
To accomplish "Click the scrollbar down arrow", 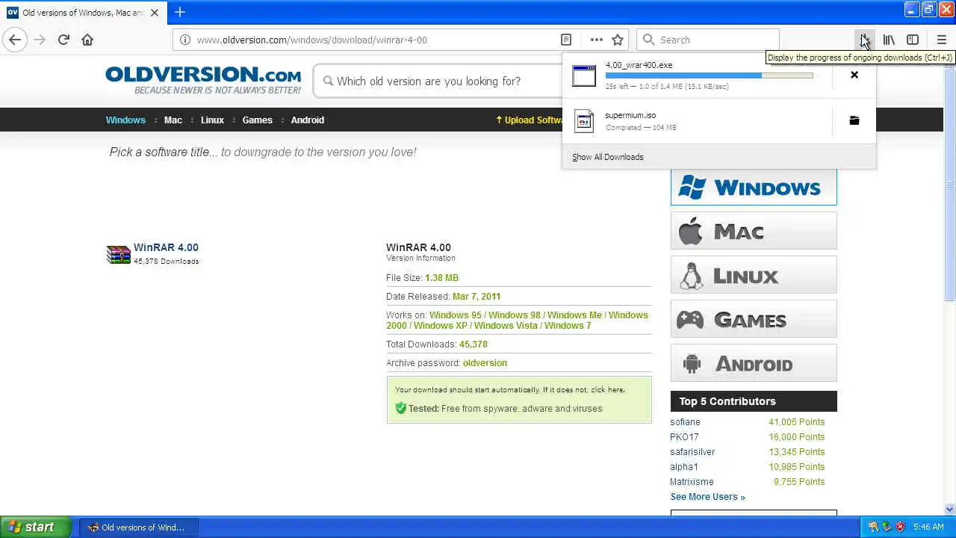I will [x=950, y=509].
